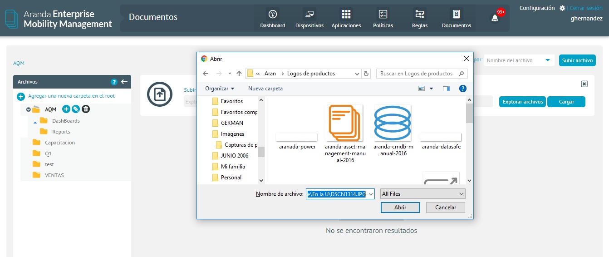This screenshot has height=257, width=609.
Task: Select the aranda-asset-management-manual-2016 file
Action: coord(345,134)
